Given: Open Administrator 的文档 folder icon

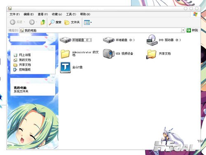Looking at the screenshot, I should click(x=65, y=54).
